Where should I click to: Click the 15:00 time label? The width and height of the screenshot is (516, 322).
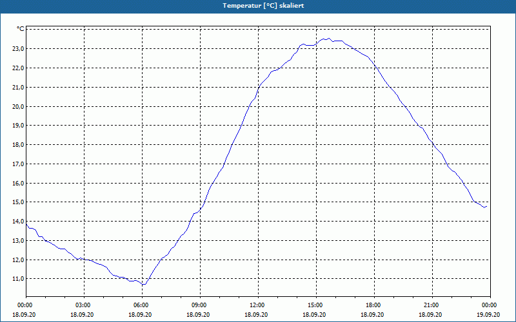(314, 305)
